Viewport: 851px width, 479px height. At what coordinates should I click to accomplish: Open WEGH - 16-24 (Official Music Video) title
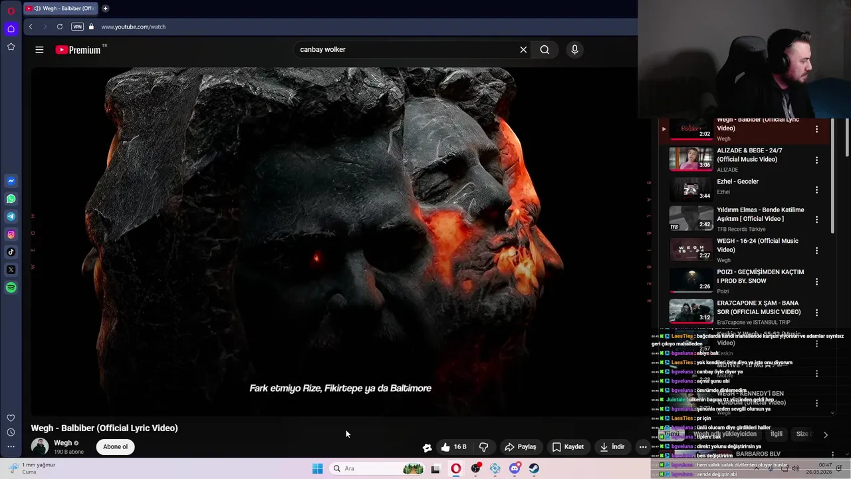[757, 245]
